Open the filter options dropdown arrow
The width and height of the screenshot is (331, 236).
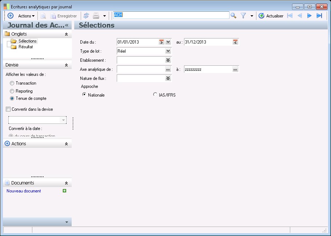pyautogui.click(x=252, y=16)
